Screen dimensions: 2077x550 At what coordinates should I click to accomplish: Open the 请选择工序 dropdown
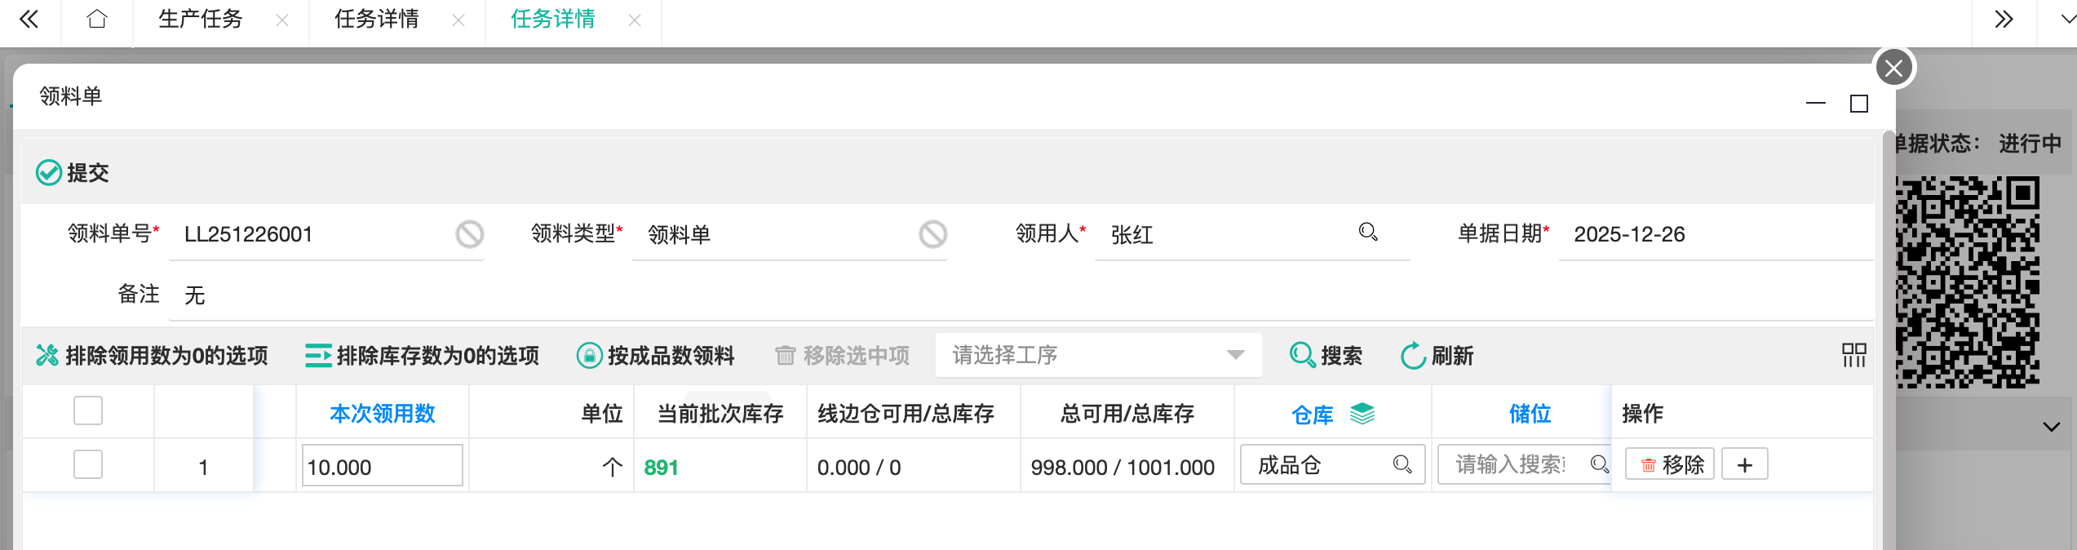pos(1097,355)
